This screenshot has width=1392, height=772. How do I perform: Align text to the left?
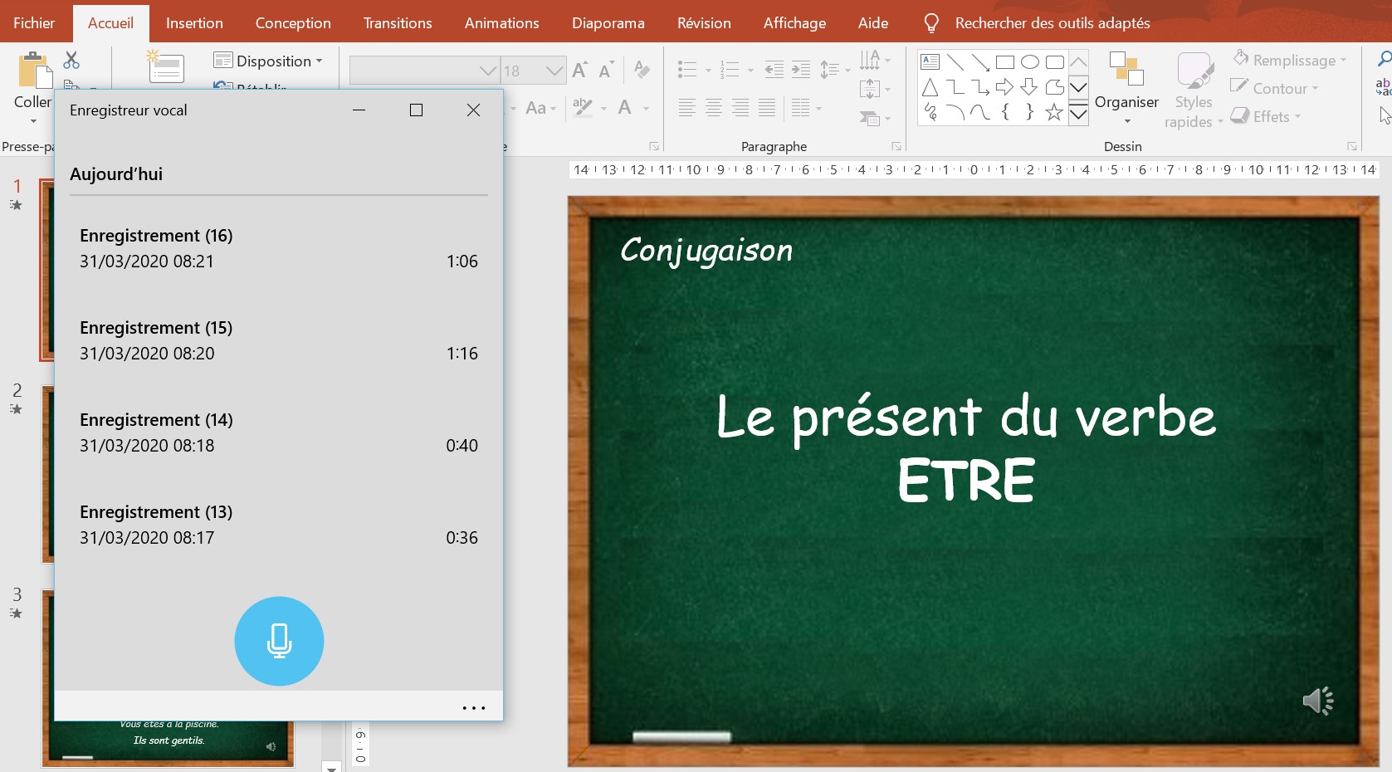[686, 107]
